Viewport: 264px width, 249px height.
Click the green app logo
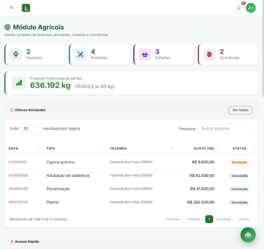tap(26, 8)
